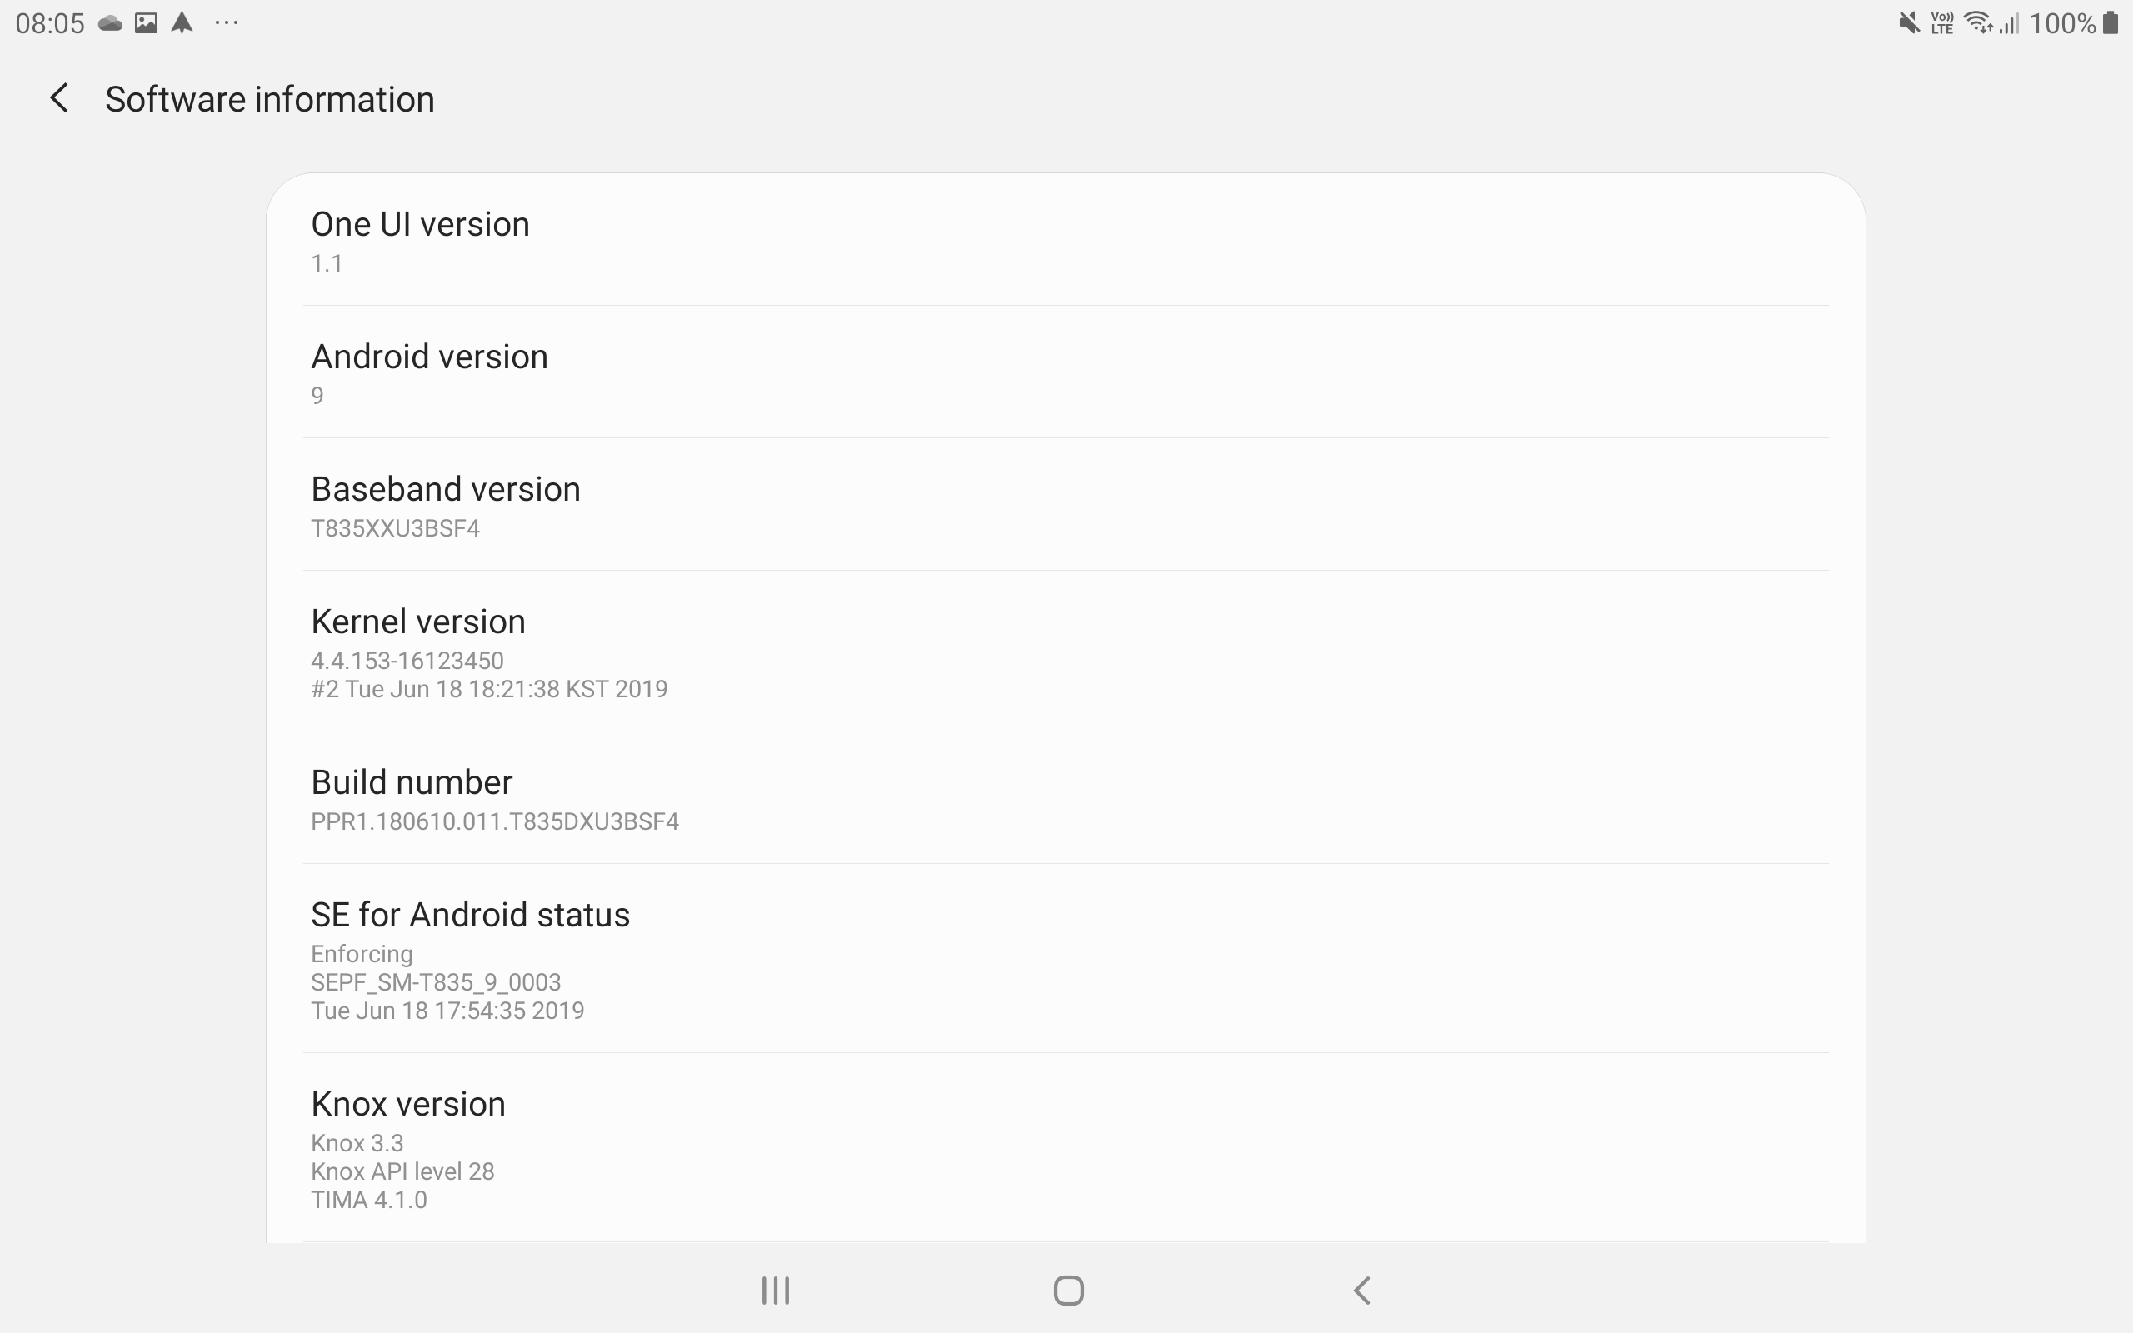Tap the battery icon at 100%
Screen dimensions: 2133x1333
tap(2109, 23)
